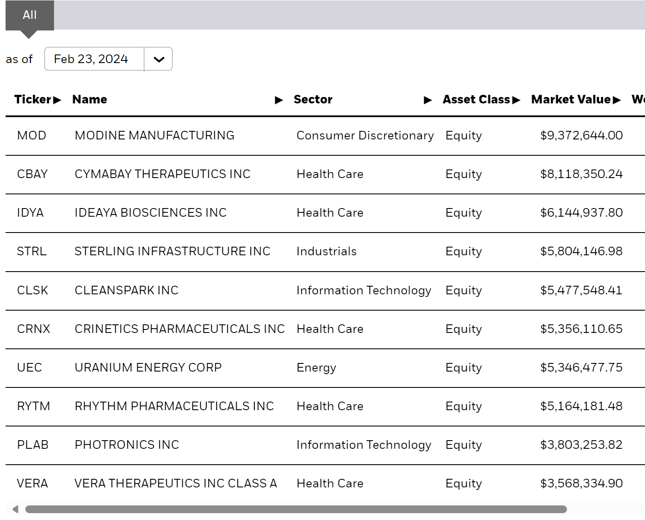Viewport: 645px width, 520px height.
Task: Click market value $9,372,644.00
Action: (582, 136)
